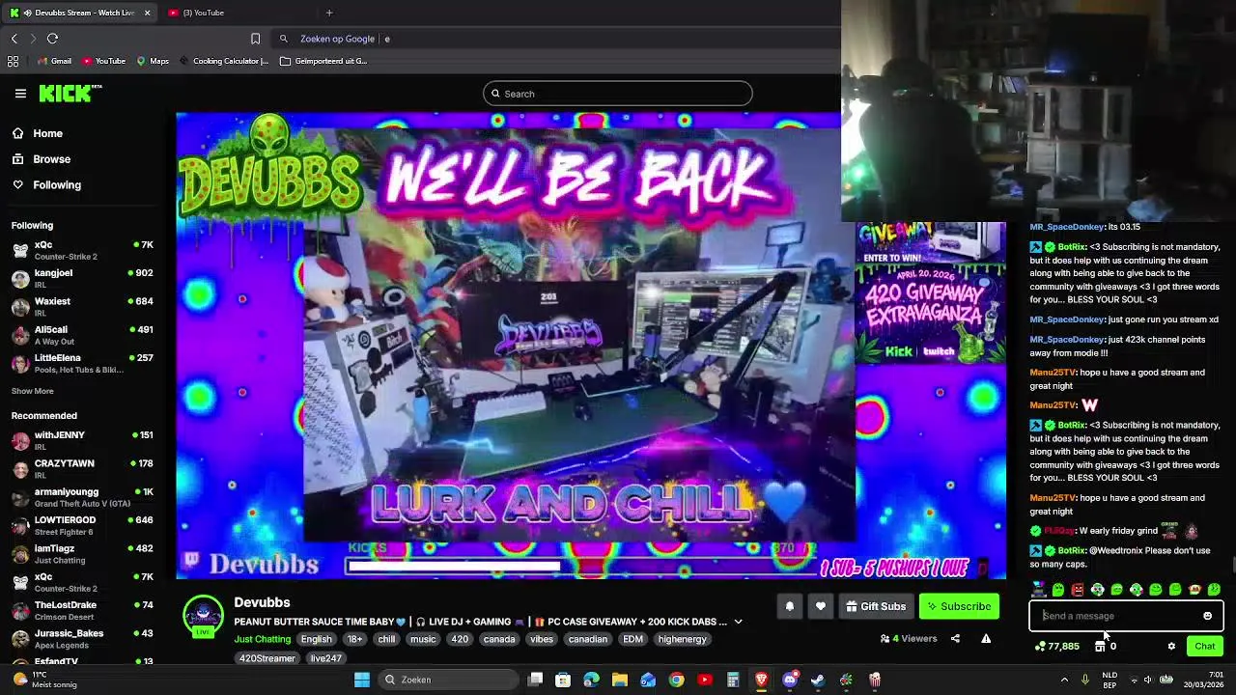Open LOWTIERGOD in Recommended list

(x=82, y=525)
